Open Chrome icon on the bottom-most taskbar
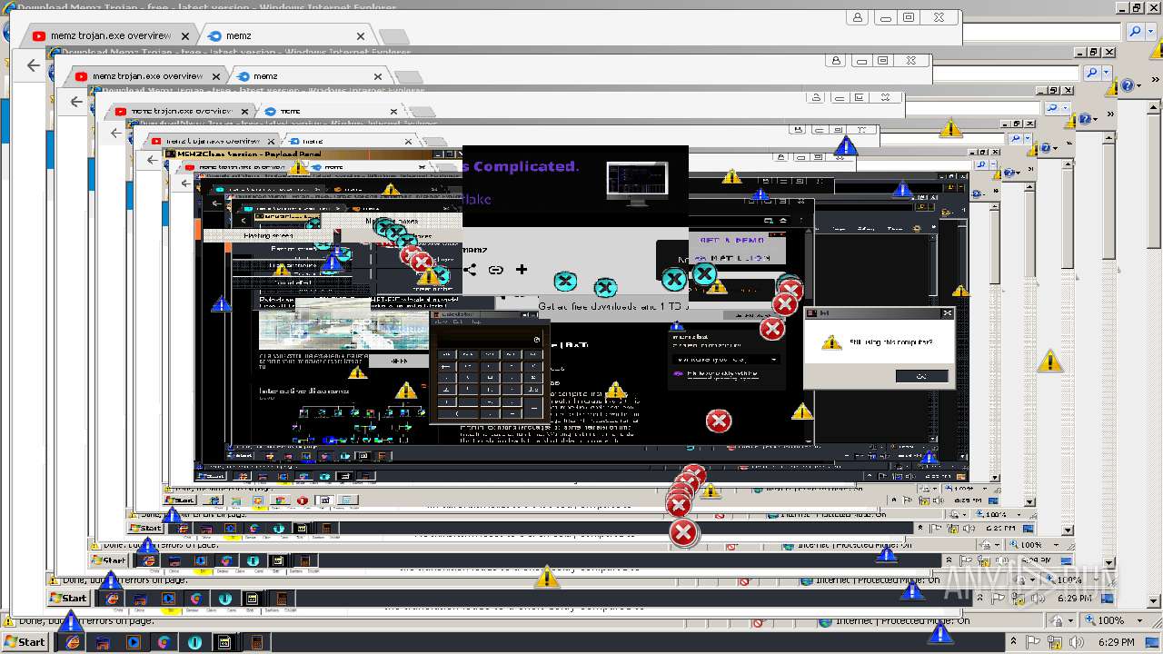The height and width of the screenshot is (654, 1163). pos(164,642)
